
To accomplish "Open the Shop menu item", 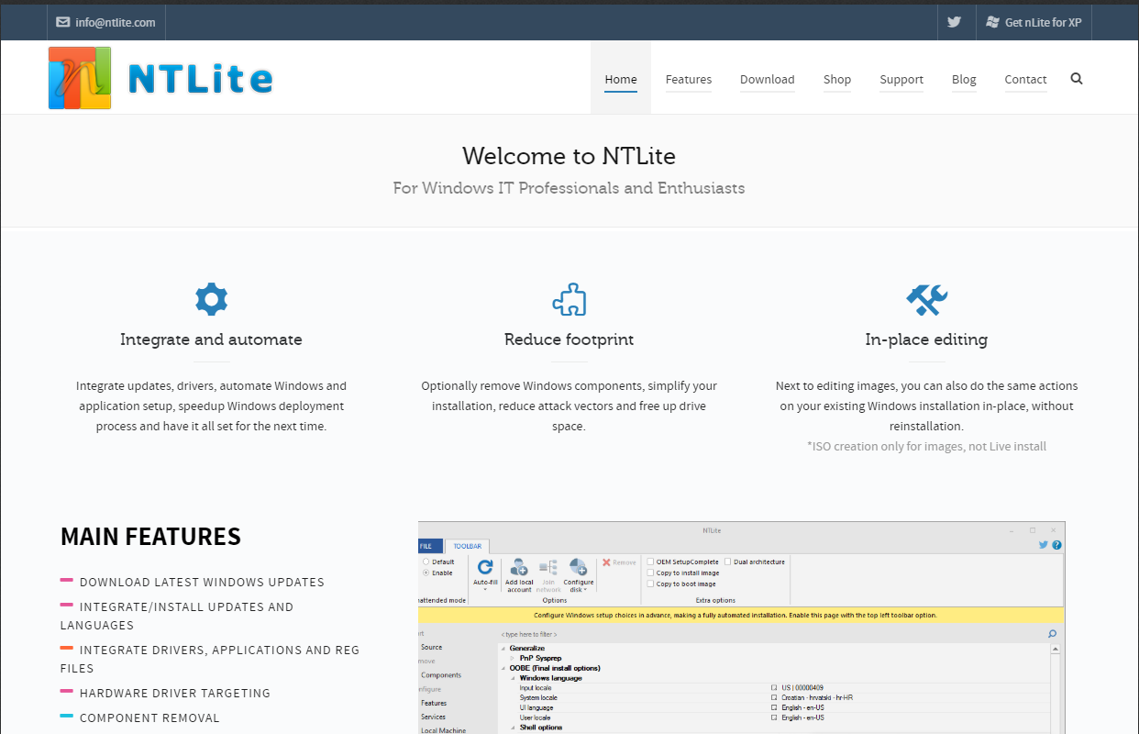I will click(x=837, y=79).
